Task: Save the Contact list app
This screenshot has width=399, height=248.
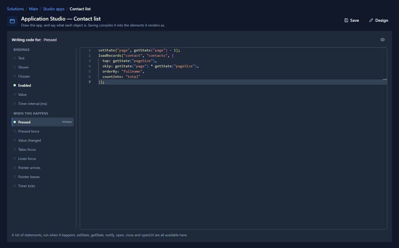Action: (352, 20)
